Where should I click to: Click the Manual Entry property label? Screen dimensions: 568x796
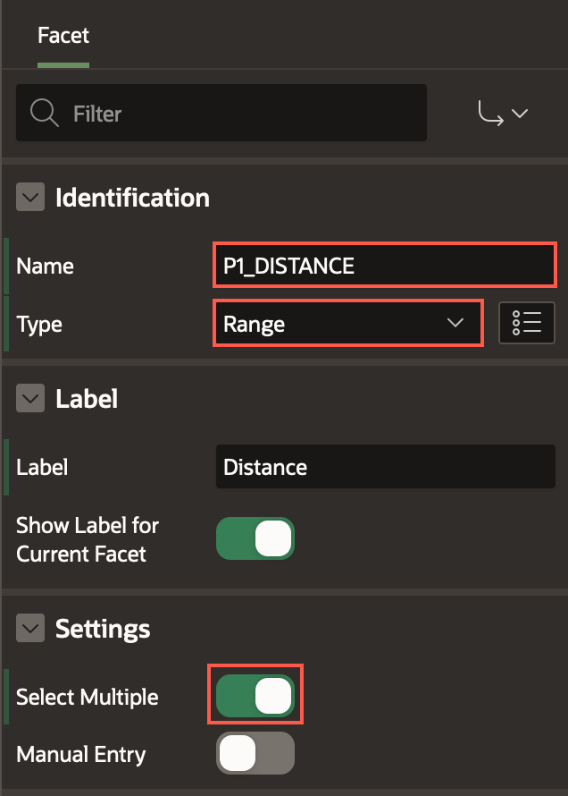point(80,754)
